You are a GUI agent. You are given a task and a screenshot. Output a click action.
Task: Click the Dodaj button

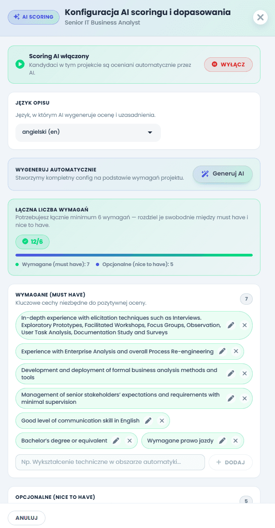click(x=230, y=463)
